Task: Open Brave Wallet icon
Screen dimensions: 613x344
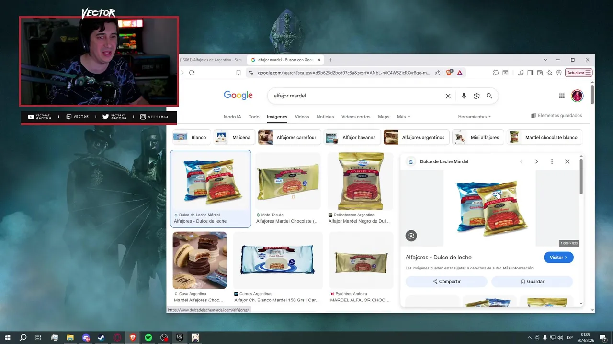Action: pyautogui.click(x=540, y=73)
